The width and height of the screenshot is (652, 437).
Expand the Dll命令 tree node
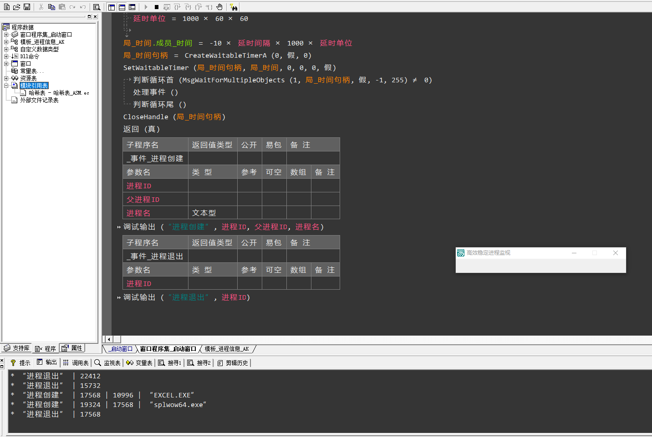tap(6, 56)
